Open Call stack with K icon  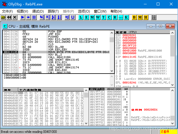pyautogui.click(x=126, y=17)
